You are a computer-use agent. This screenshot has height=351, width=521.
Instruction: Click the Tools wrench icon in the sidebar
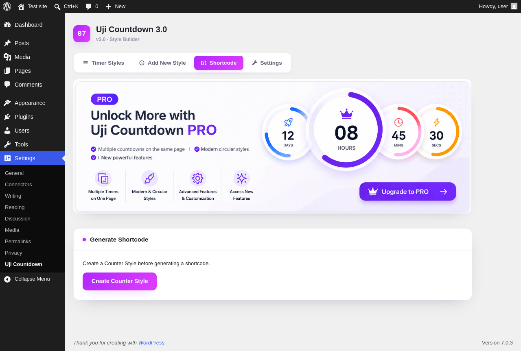pyautogui.click(x=7, y=144)
